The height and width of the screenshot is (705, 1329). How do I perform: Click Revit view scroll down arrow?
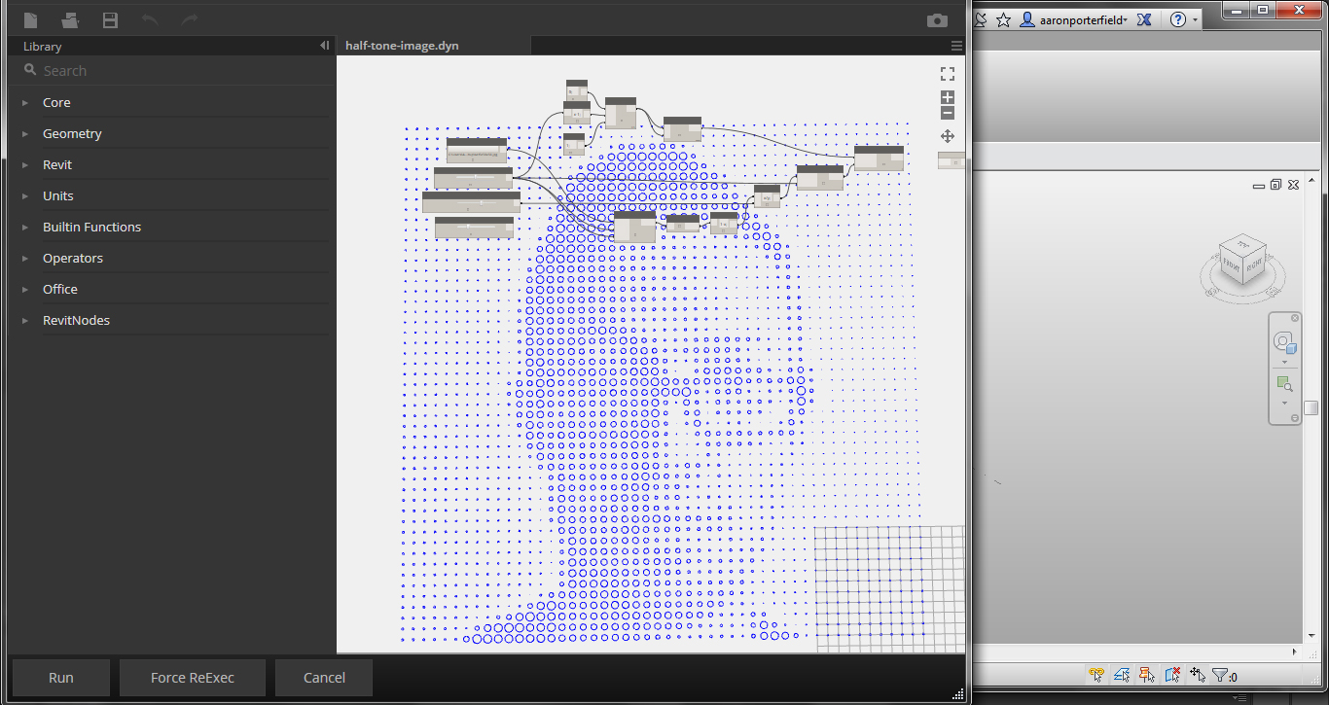[1311, 636]
